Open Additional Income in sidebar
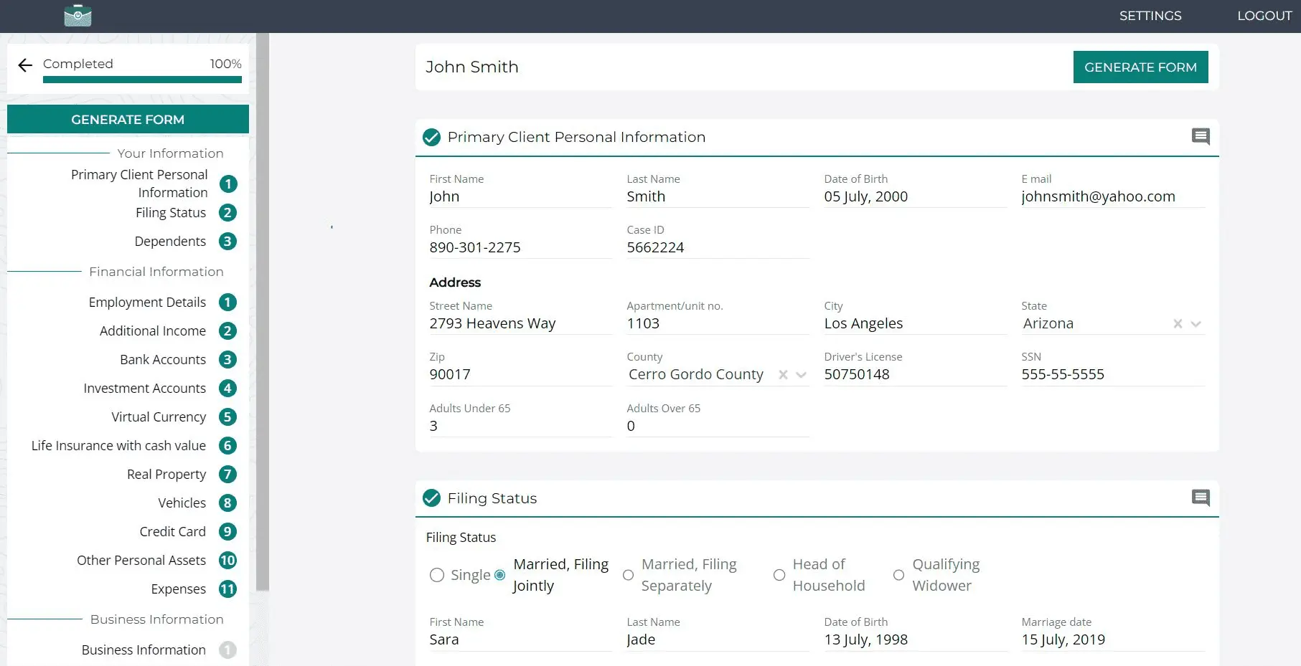1301x666 pixels. click(153, 331)
